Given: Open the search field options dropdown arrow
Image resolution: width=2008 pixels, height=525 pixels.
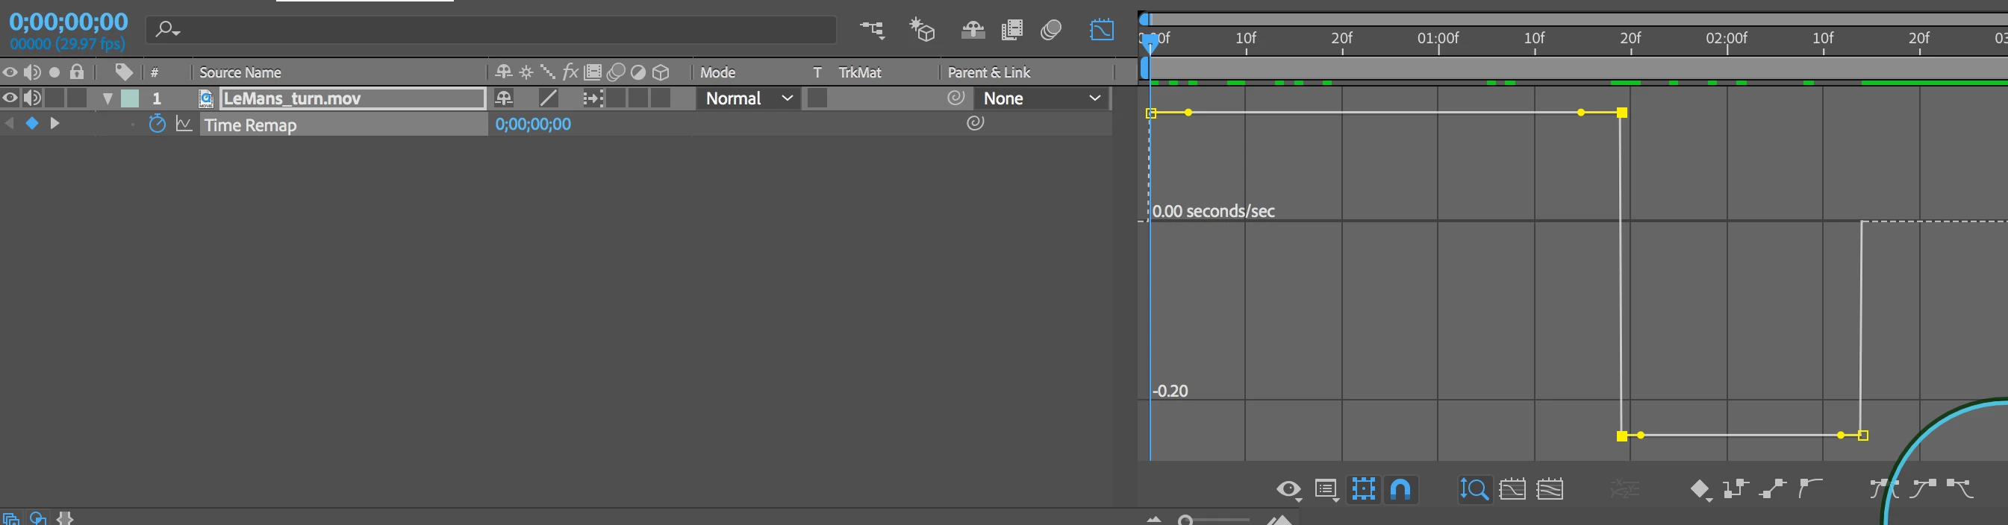Looking at the screenshot, I should 178,33.
